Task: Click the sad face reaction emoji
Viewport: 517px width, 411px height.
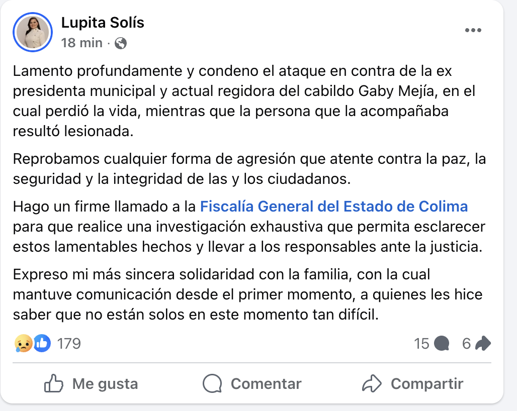Action: coord(24,344)
